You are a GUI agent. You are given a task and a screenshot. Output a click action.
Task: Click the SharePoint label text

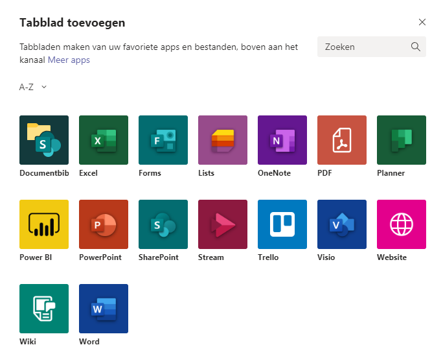point(159,257)
